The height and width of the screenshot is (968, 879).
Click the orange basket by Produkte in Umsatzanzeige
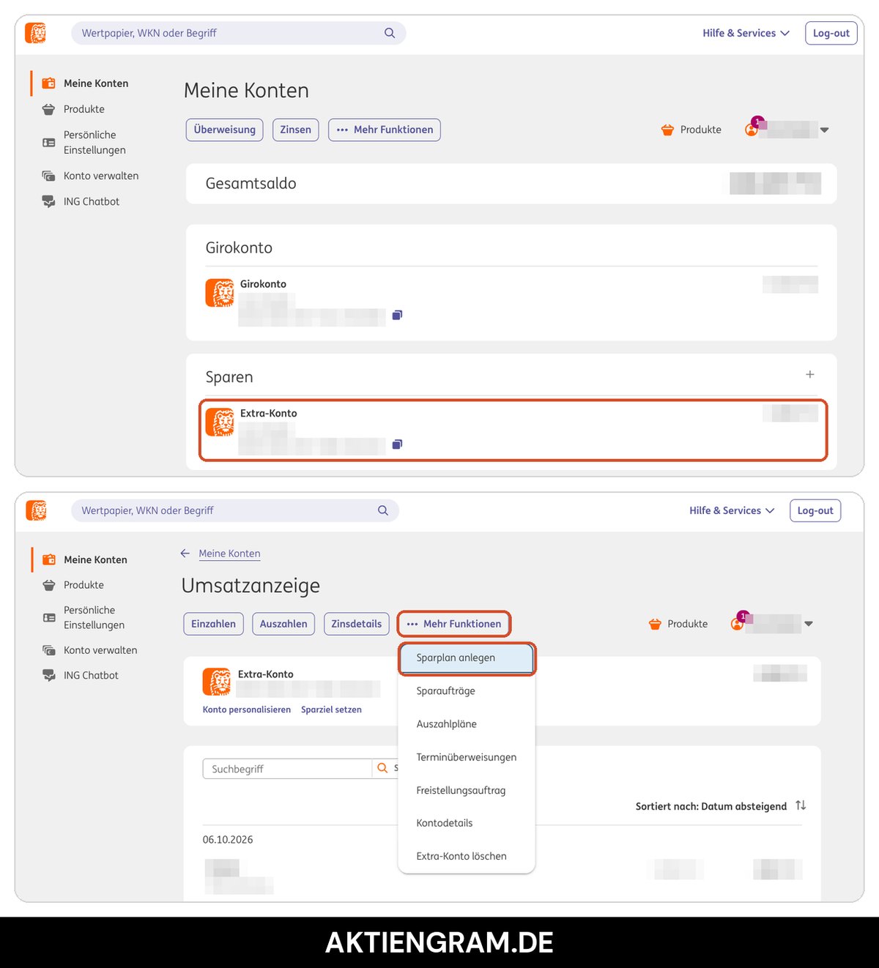(655, 624)
